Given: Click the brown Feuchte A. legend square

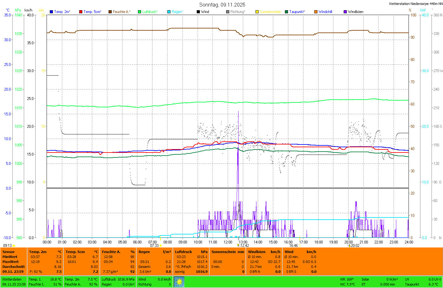Looking at the screenshot, I should [110, 12].
